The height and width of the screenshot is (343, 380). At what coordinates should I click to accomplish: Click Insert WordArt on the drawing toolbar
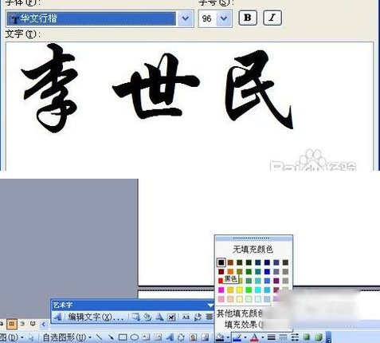pos(170,337)
